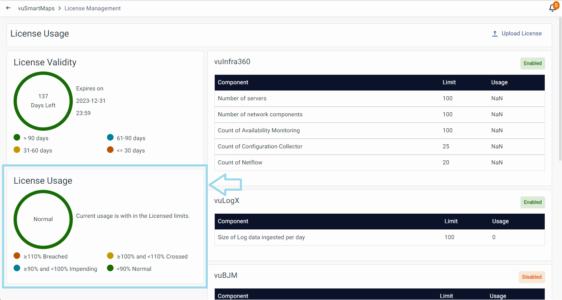Click the Normal license usage ring
The height and width of the screenshot is (300, 562).
point(43,219)
